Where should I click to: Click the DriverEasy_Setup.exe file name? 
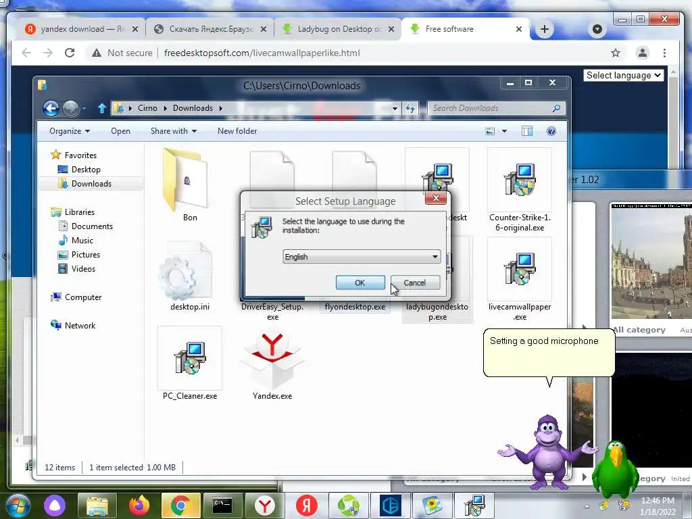point(272,312)
